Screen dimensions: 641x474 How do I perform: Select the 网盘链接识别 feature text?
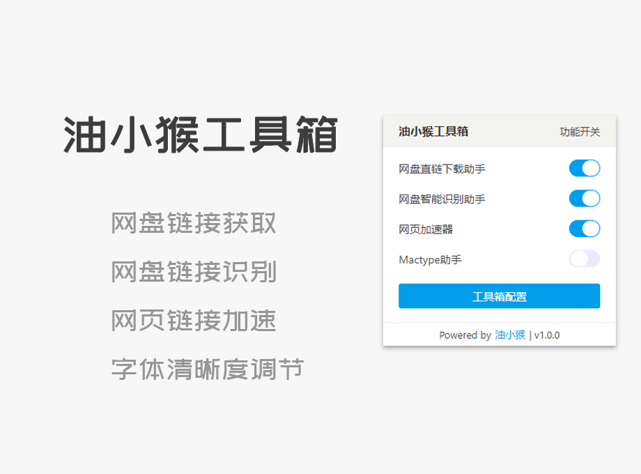click(x=194, y=273)
